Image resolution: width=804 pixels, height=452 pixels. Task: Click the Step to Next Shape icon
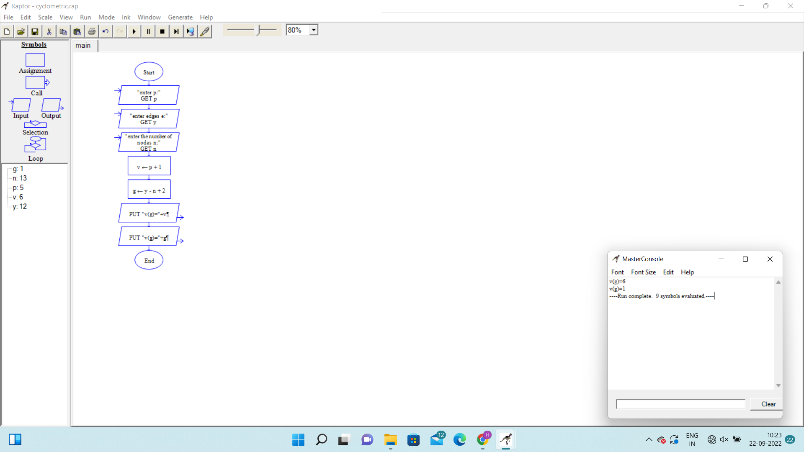[176, 31]
